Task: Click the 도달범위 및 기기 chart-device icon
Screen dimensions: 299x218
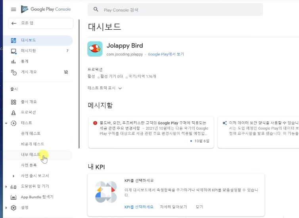Action: click(x=13, y=187)
